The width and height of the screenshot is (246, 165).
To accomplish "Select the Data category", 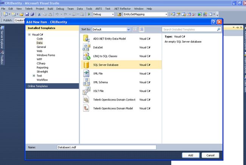I will click(39, 43).
